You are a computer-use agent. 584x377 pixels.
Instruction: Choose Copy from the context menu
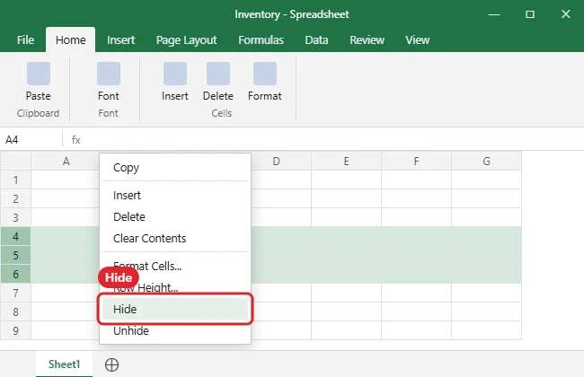pos(175,168)
